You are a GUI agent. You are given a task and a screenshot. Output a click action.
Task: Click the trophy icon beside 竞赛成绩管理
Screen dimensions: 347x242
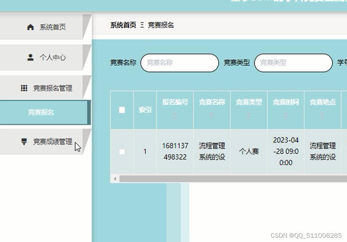(x=24, y=141)
